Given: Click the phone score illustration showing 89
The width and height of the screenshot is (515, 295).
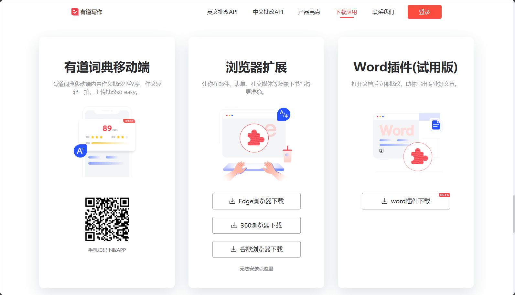Looking at the screenshot, I should coord(107,135).
